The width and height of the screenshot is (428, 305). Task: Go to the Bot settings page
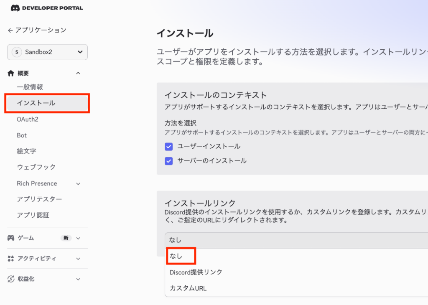pyautogui.click(x=22, y=135)
